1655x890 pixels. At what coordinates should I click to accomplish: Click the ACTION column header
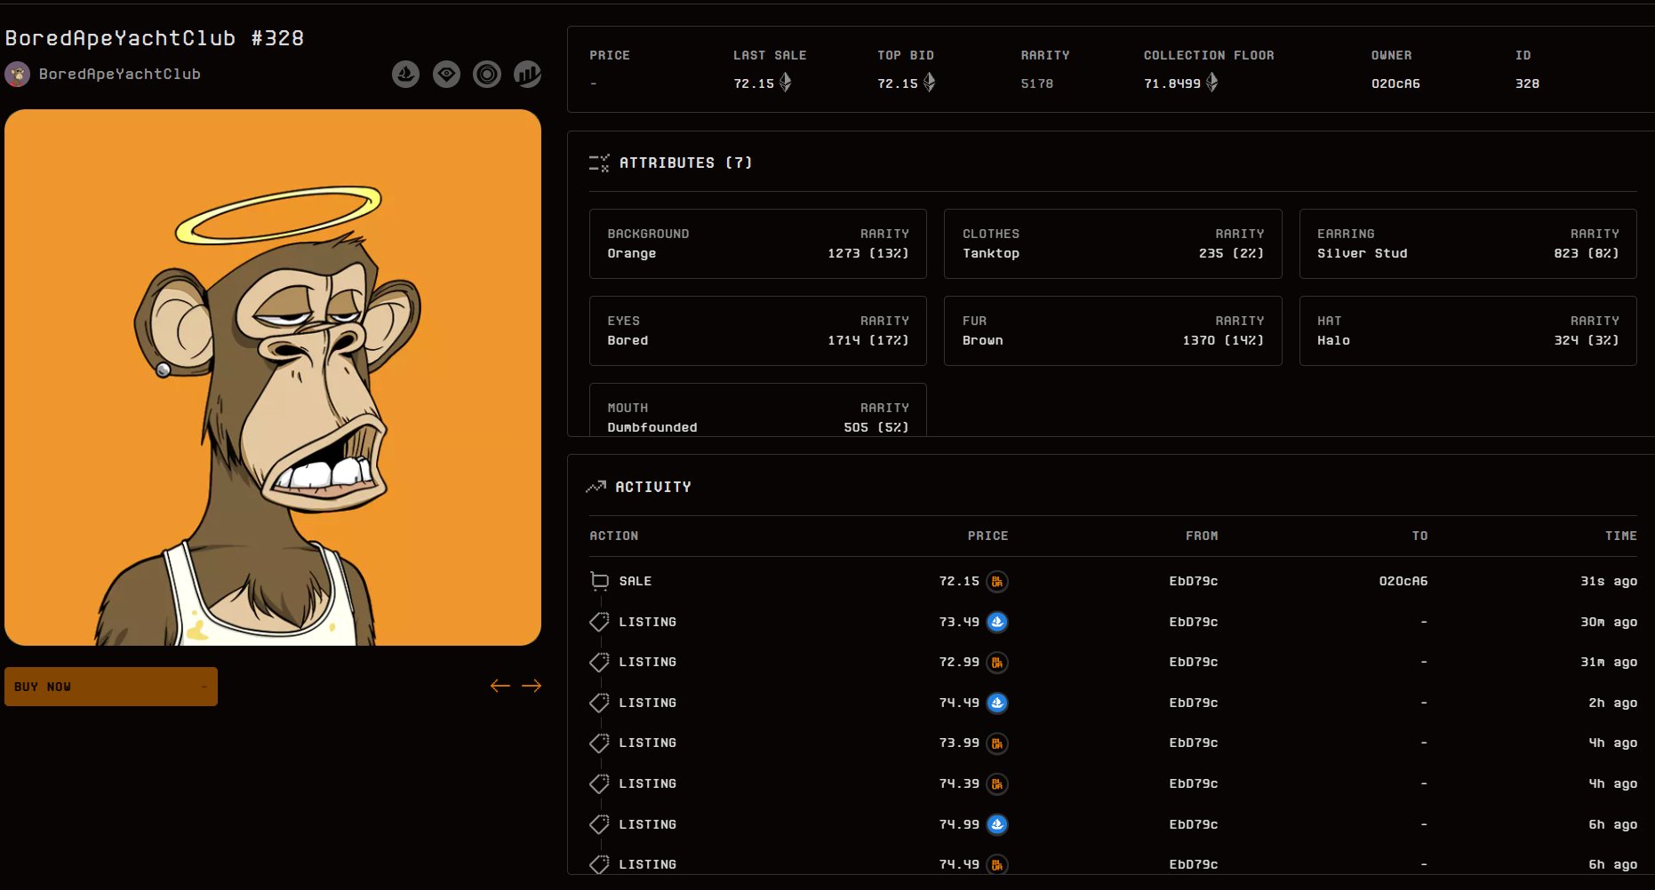coord(614,536)
